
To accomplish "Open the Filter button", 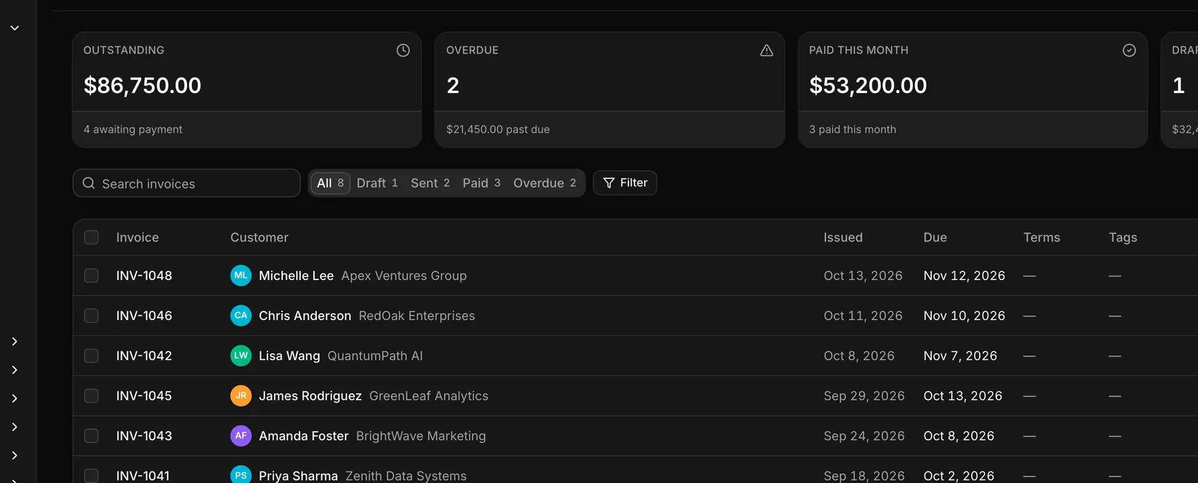I will pyautogui.click(x=625, y=183).
